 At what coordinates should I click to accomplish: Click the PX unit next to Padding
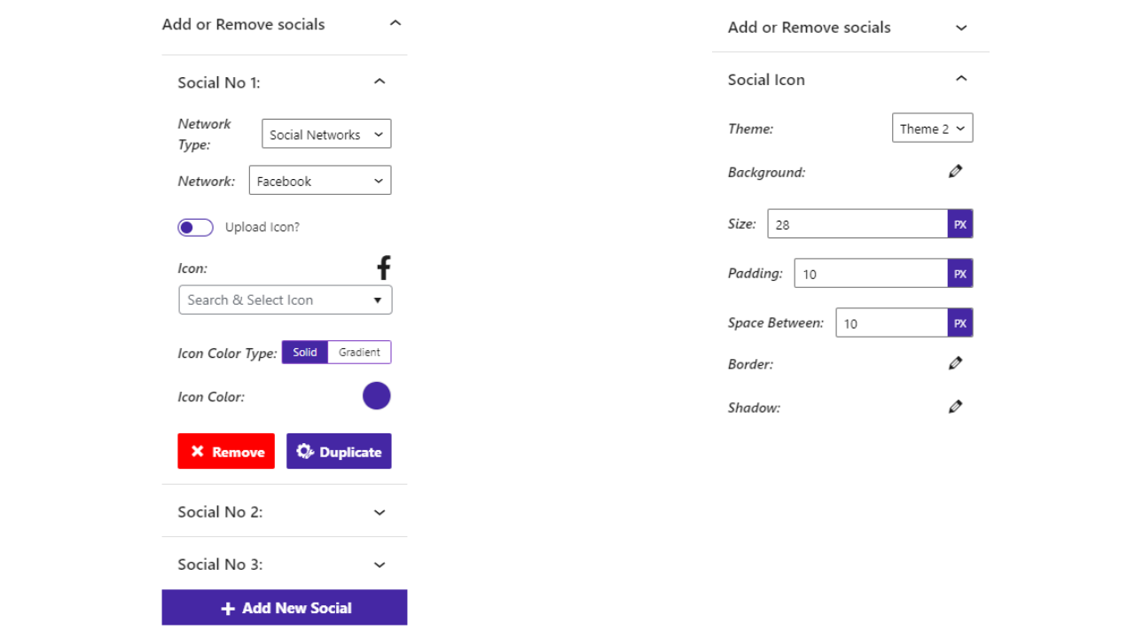[x=960, y=274]
